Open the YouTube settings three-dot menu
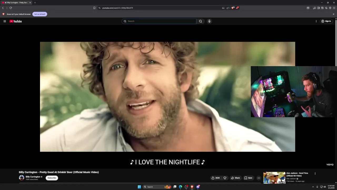The image size is (337, 190). click(x=316, y=21)
